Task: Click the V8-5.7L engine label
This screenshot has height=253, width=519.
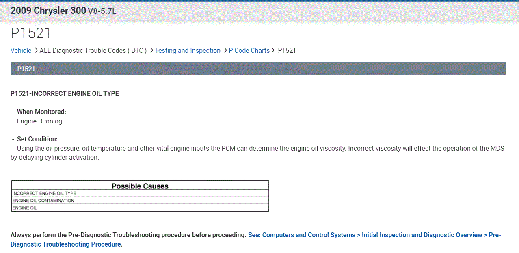Action: pos(102,11)
